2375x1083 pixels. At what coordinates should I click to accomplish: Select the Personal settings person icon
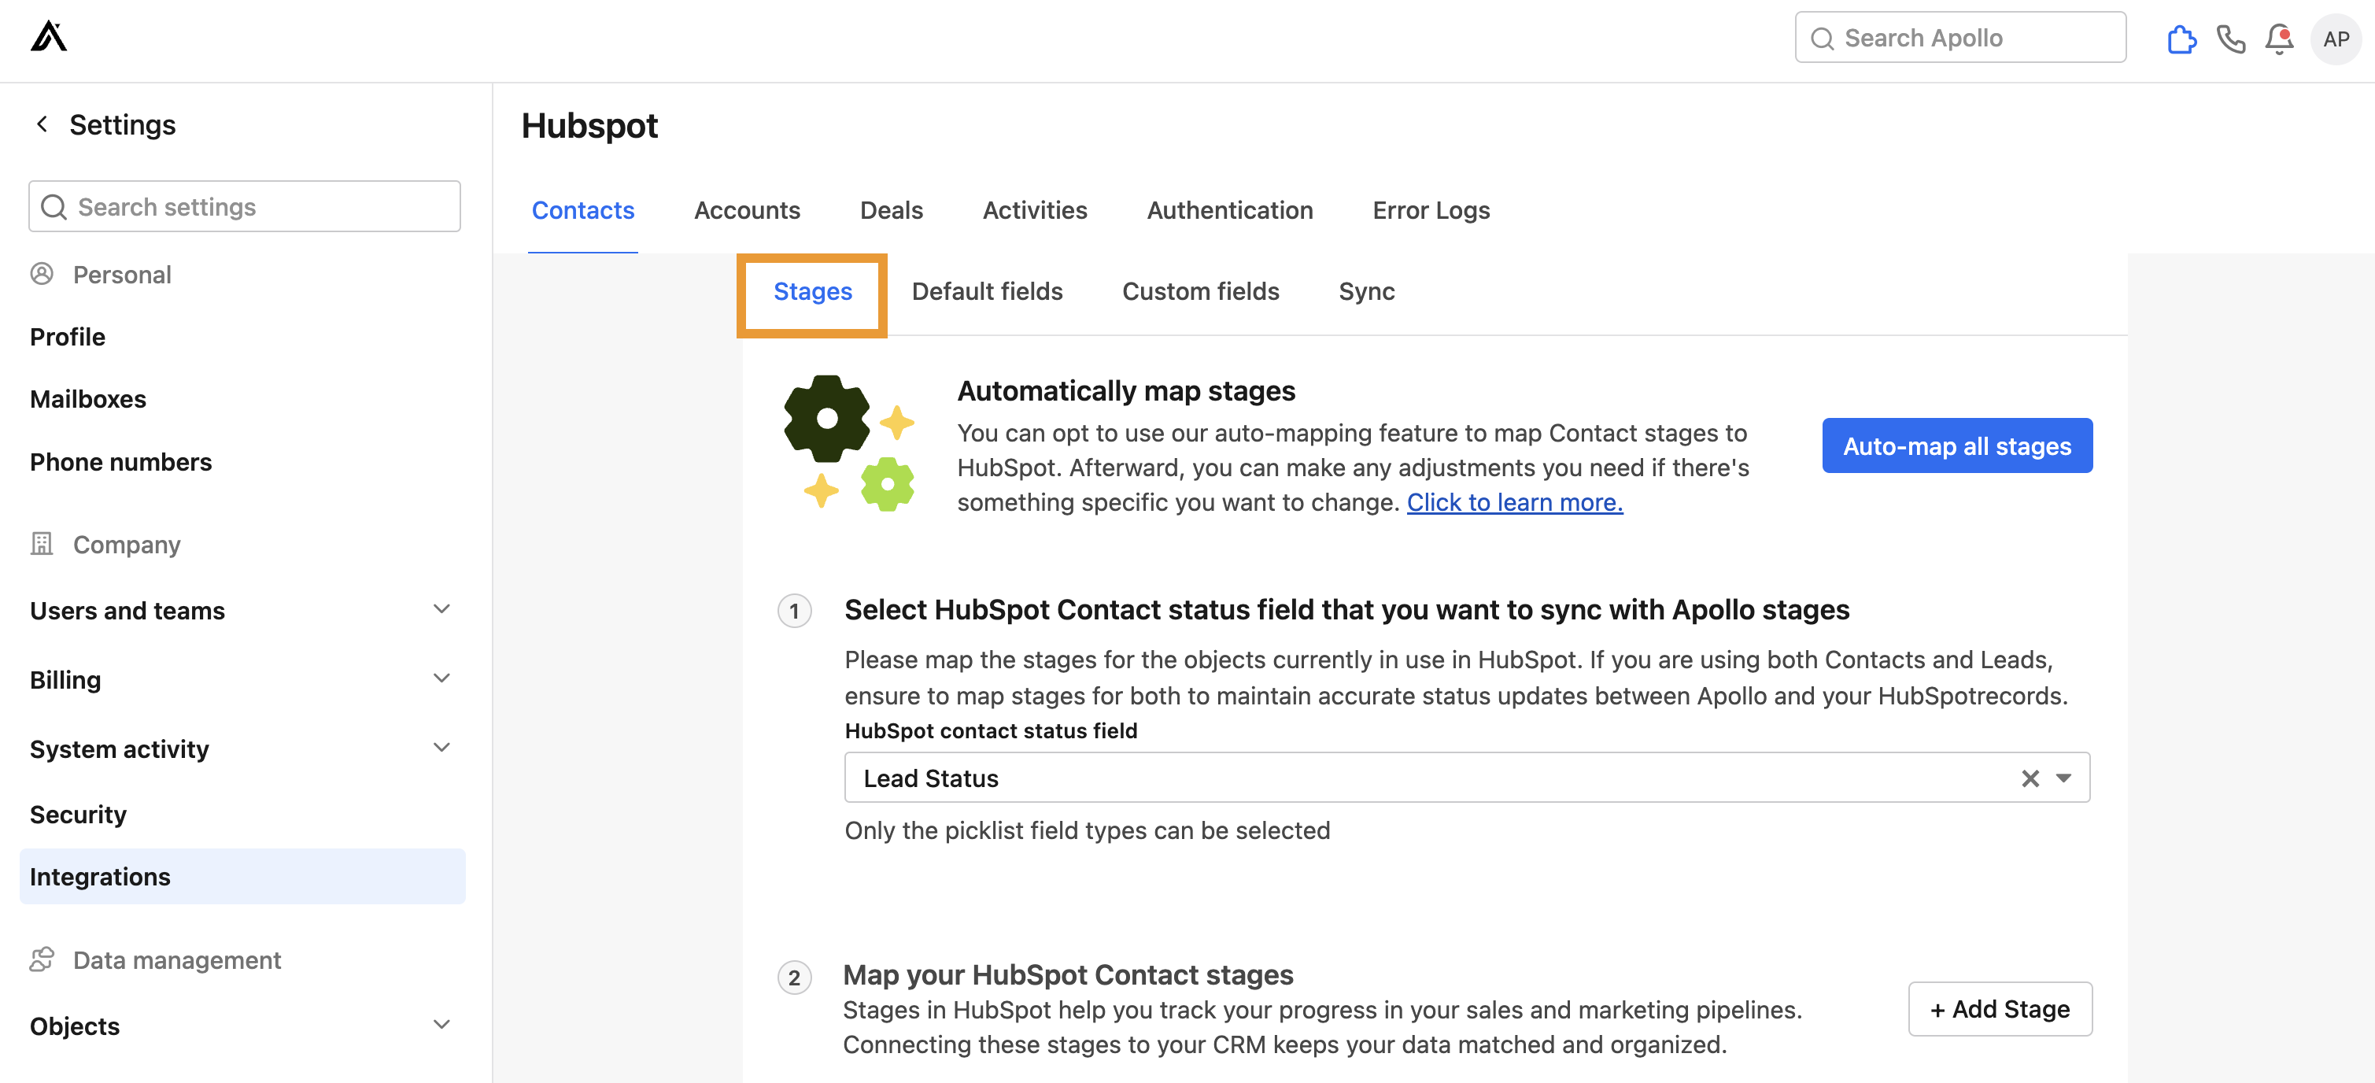[x=42, y=274]
